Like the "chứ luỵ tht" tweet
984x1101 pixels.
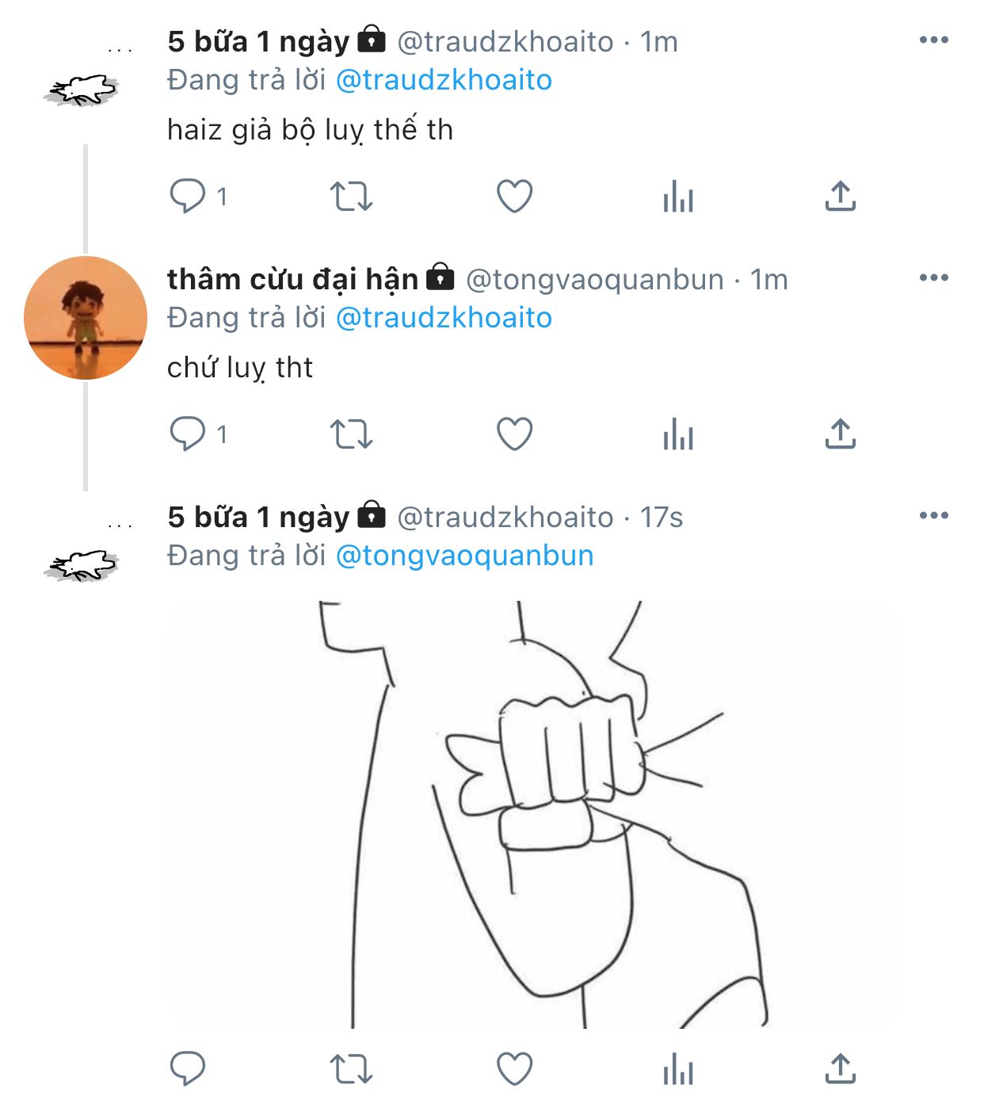coord(514,434)
